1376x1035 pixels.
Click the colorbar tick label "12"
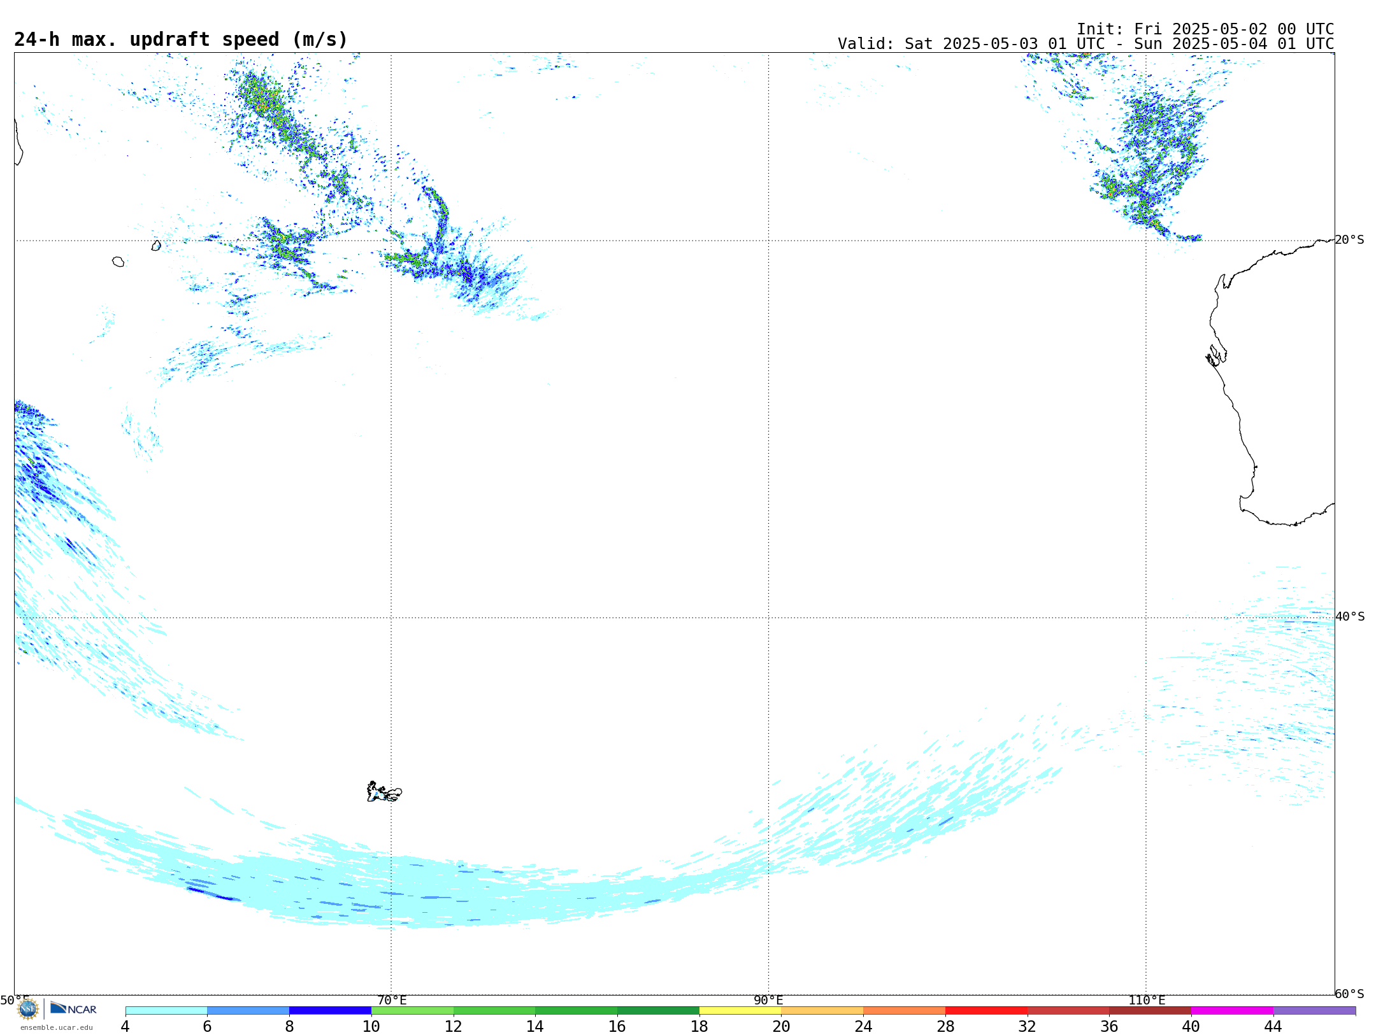click(x=454, y=1027)
